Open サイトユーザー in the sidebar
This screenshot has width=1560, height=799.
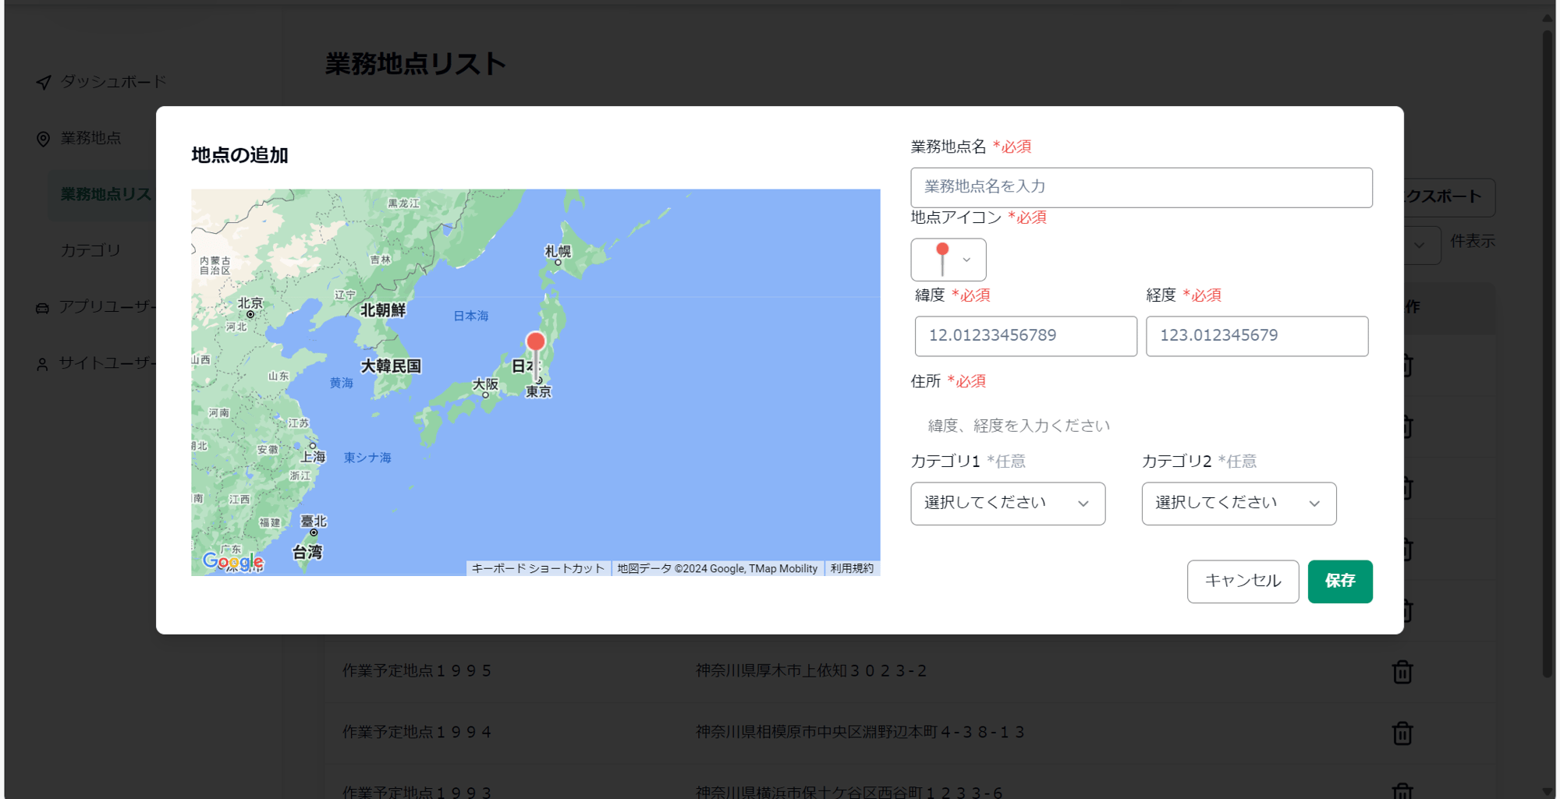click(x=108, y=362)
